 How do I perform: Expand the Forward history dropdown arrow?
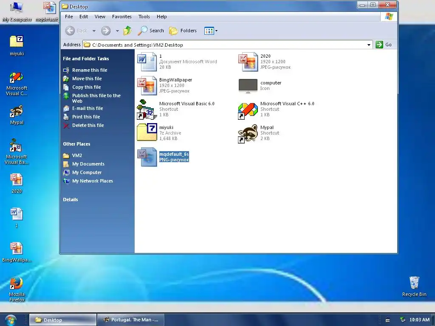pyautogui.click(x=117, y=31)
